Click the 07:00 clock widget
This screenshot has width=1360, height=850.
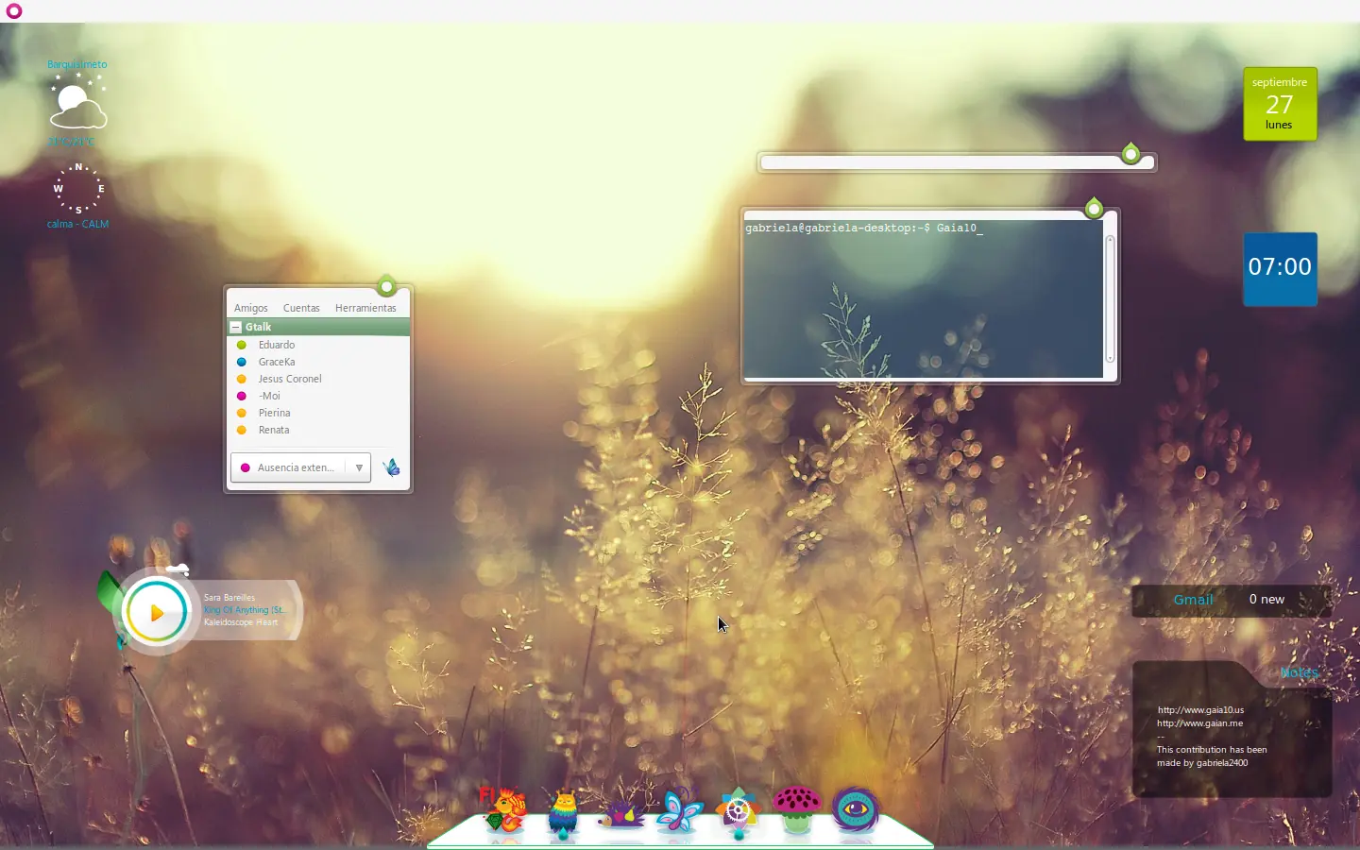[x=1280, y=268]
